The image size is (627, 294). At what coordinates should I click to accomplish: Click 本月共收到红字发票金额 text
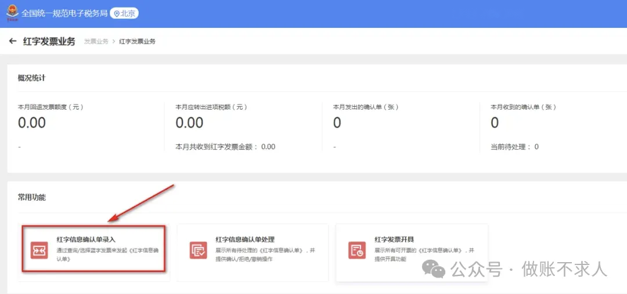click(225, 147)
